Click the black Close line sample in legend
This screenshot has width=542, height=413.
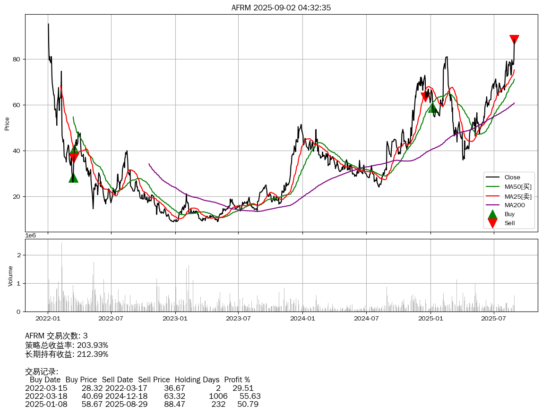(x=492, y=177)
